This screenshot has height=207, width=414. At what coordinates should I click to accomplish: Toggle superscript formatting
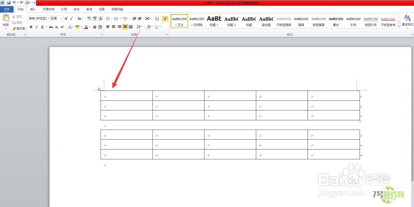click(62, 27)
